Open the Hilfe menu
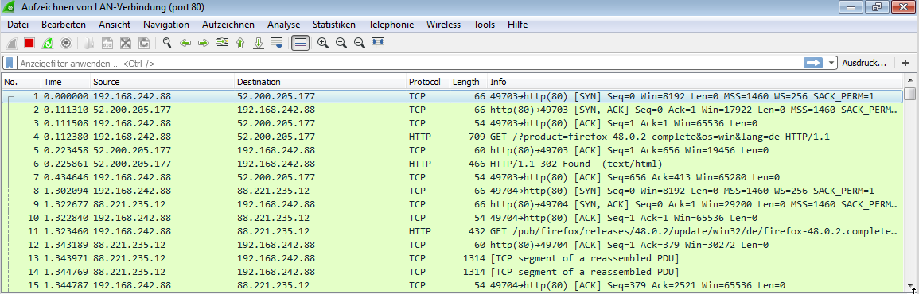Screen dimensions: 919x294 pos(517,25)
